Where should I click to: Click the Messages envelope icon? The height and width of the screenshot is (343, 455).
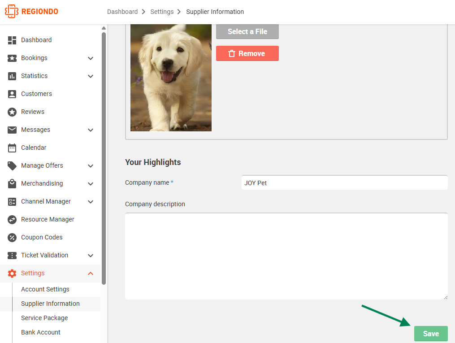12,130
